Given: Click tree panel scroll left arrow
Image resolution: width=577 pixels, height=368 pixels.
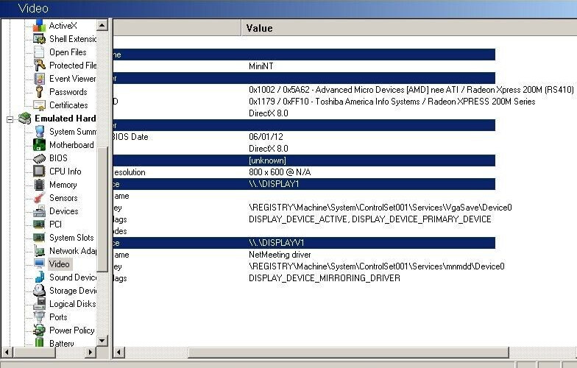Looking at the screenshot, I should [7, 352].
